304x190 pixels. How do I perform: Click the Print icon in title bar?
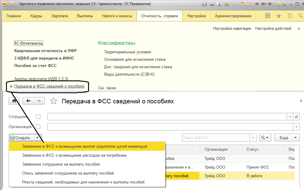click(x=212, y=4)
